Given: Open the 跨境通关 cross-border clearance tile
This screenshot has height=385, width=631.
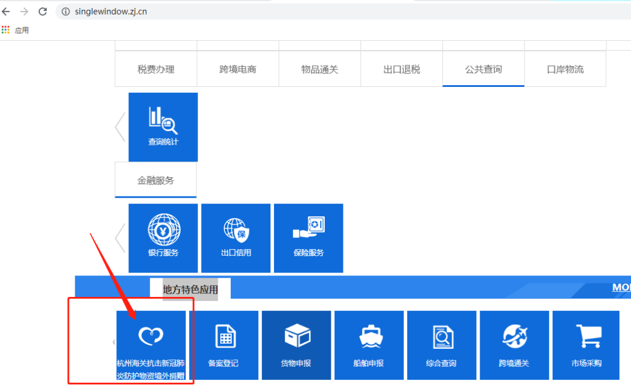Looking at the screenshot, I should (x=514, y=346).
